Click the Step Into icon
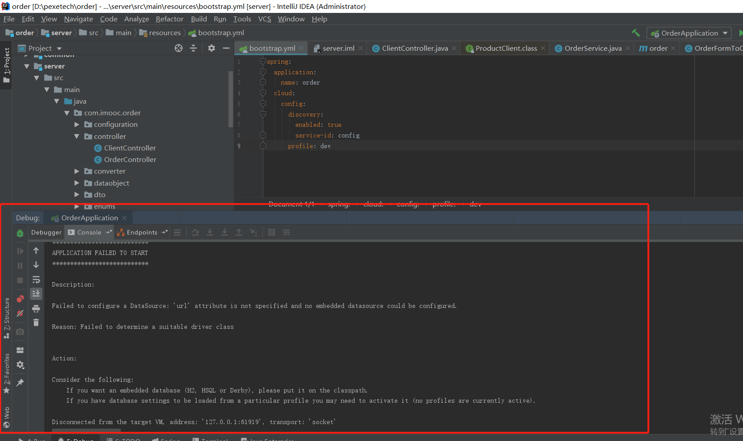This screenshot has height=441, width=743. coord(210,232)
